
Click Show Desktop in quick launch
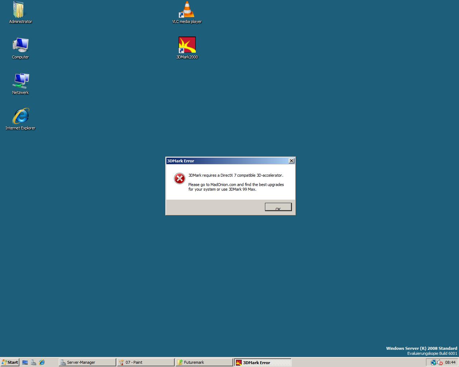pyautogui.click(x=25, y=362)
